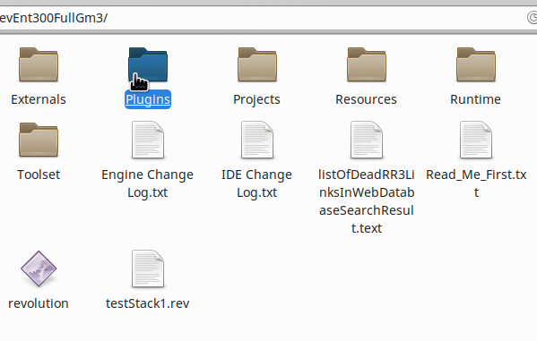Click the testStack1.rev file name label
Image resolution: width=537 pixels, height=341 pixels.
(148, 303)
